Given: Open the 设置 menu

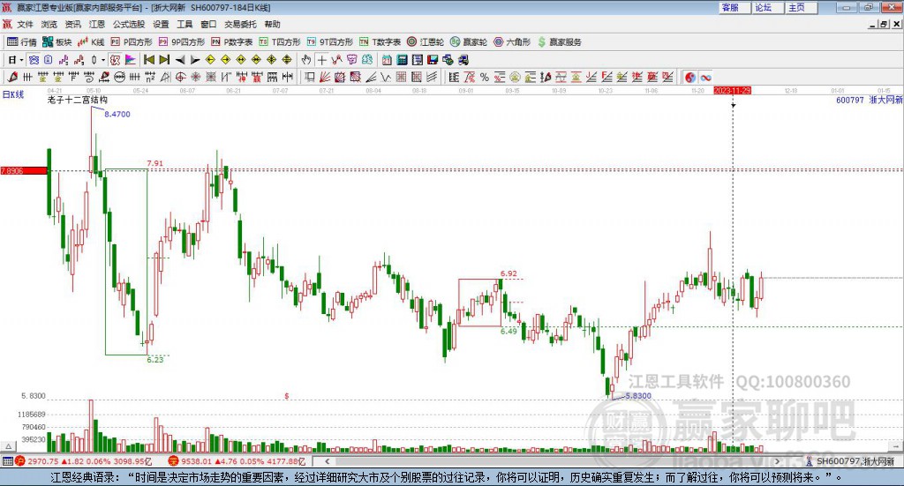Looking at the screenshot, I should pyautogui.click(x=161, y=24).
